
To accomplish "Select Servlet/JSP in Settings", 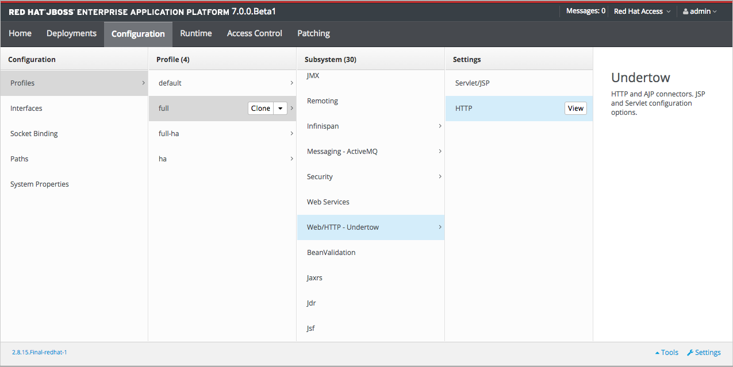I will [x=519, y=83].
